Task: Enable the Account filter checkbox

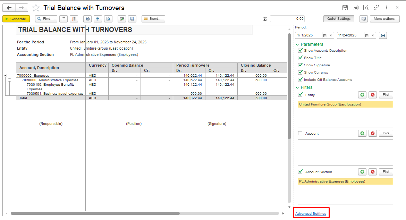Action: [301, 133]
